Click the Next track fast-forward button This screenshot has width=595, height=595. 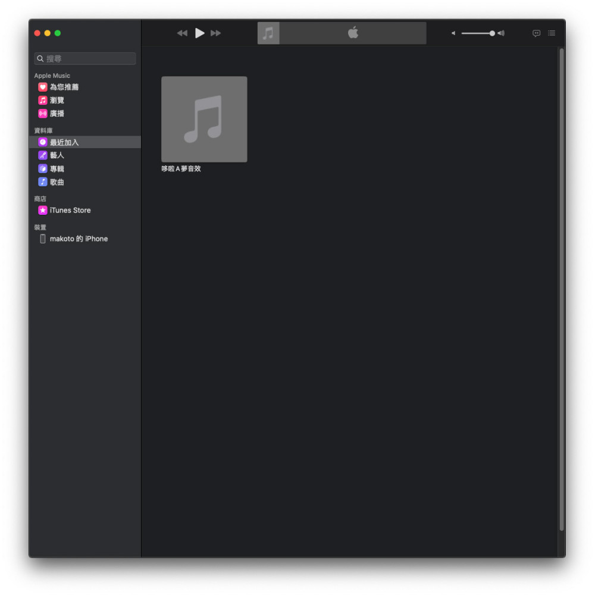point(216,33)
